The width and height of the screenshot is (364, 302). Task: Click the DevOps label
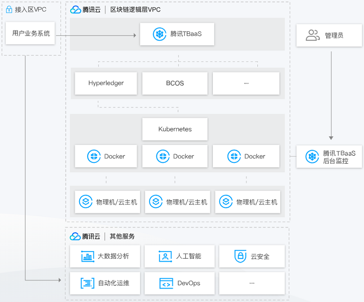tap(189, 283)
